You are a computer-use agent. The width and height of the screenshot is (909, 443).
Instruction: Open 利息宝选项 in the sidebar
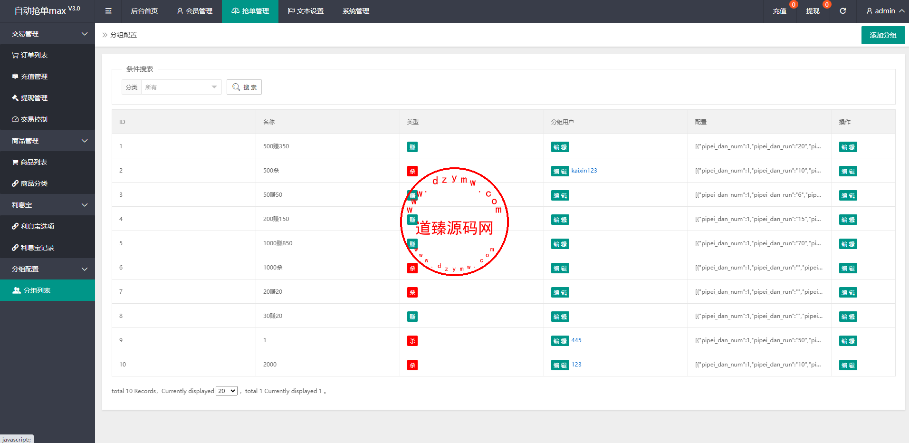[x=48, y=226]
